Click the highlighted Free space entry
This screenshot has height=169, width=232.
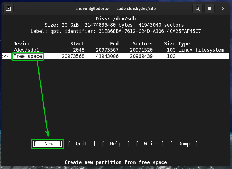point(28,56)
